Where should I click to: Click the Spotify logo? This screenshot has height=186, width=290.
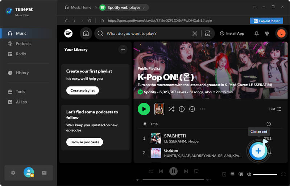(69, 33)
